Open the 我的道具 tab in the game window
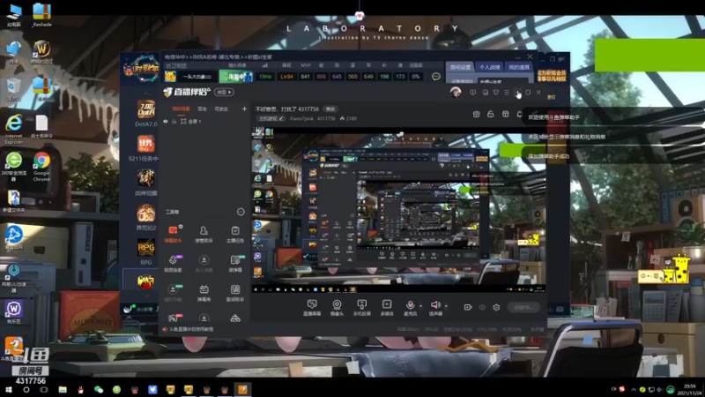Screen dimensions: 705x397 pos(519,67)
